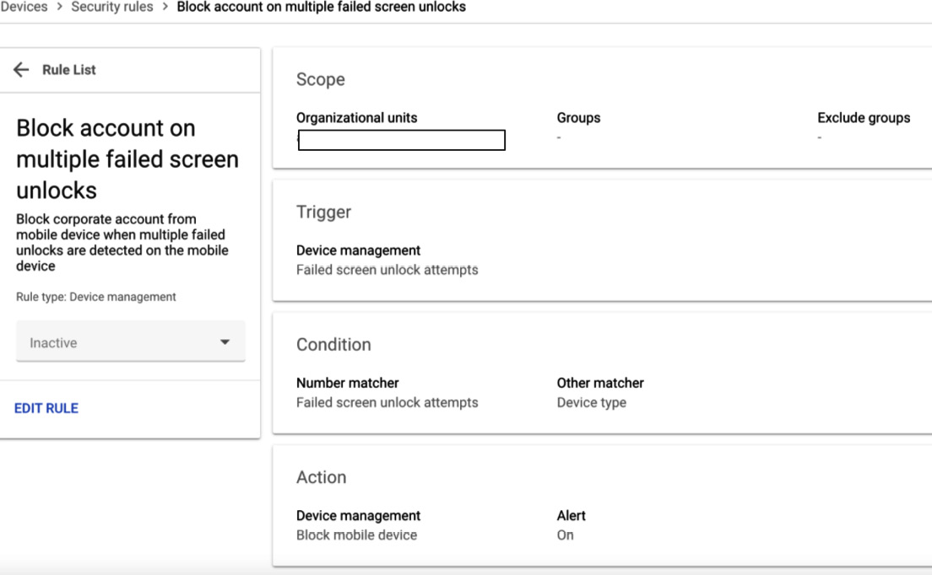This screenshot has width=932, height=575.
Task: Click the Groups label in Scope
Action: pos(578,118)
